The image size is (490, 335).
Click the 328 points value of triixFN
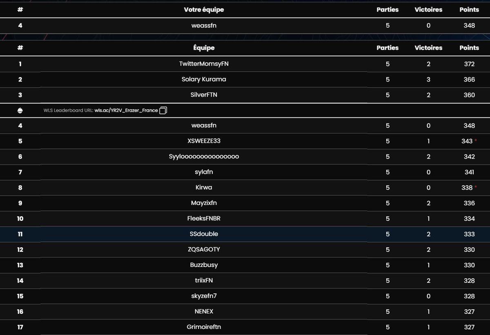pyautogui.click(x=469, y=280)
